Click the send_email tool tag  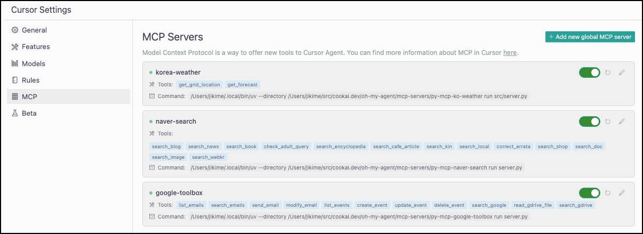[266, 205]
